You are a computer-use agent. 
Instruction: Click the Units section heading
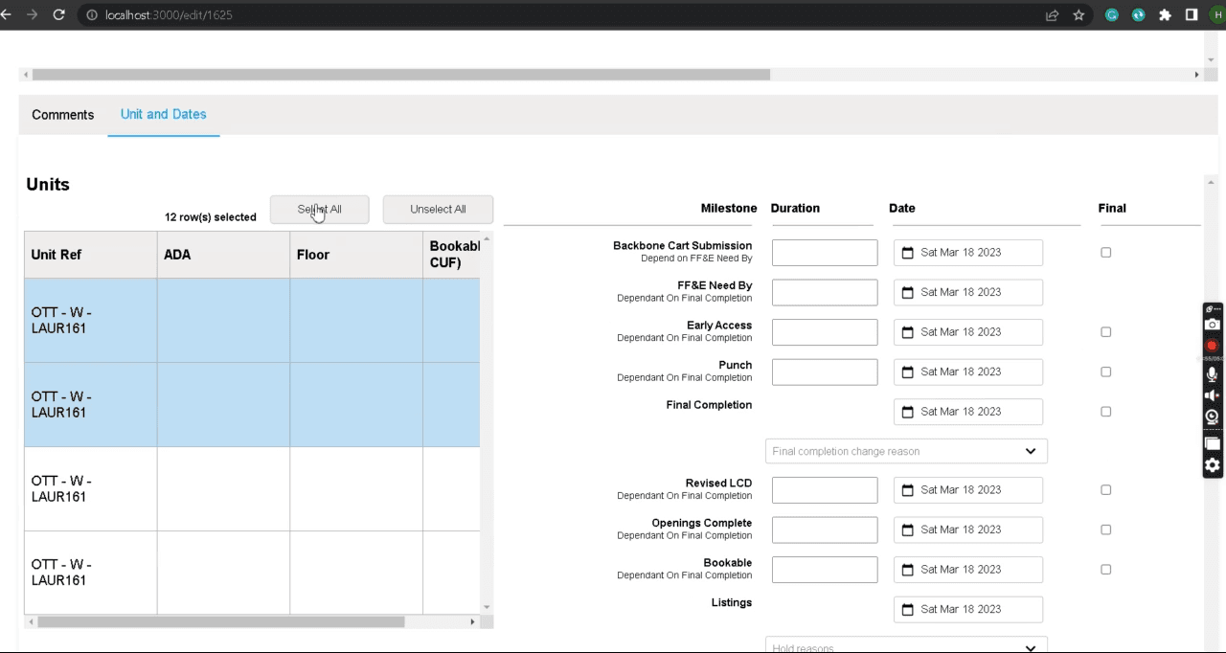coord(48,185)
